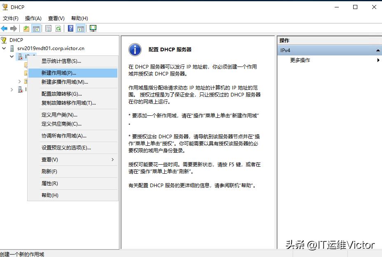Click the IPv4 node icon with red arrow

point(20,56)
